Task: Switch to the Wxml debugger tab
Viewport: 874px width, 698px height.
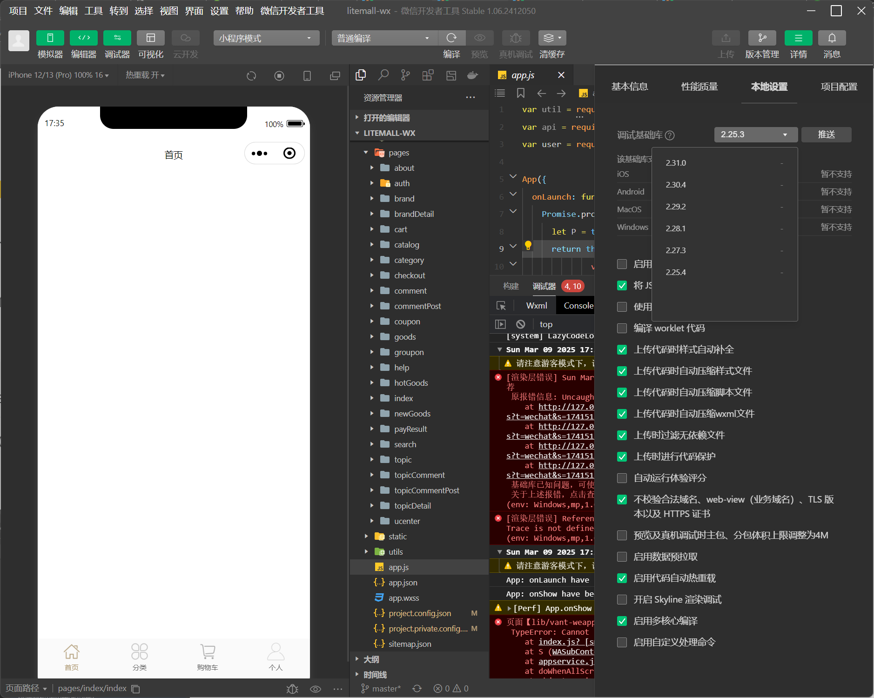Action: coord(536,306)
